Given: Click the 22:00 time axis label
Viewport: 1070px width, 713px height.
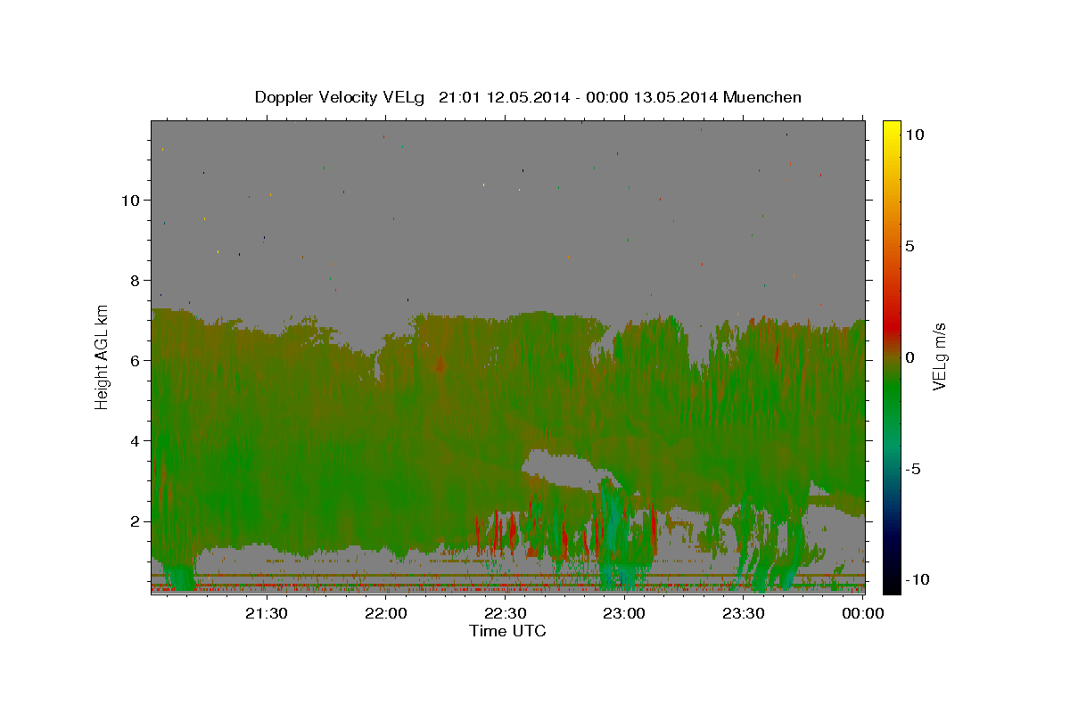Looking at the screenshot, I should click(385, 613).
